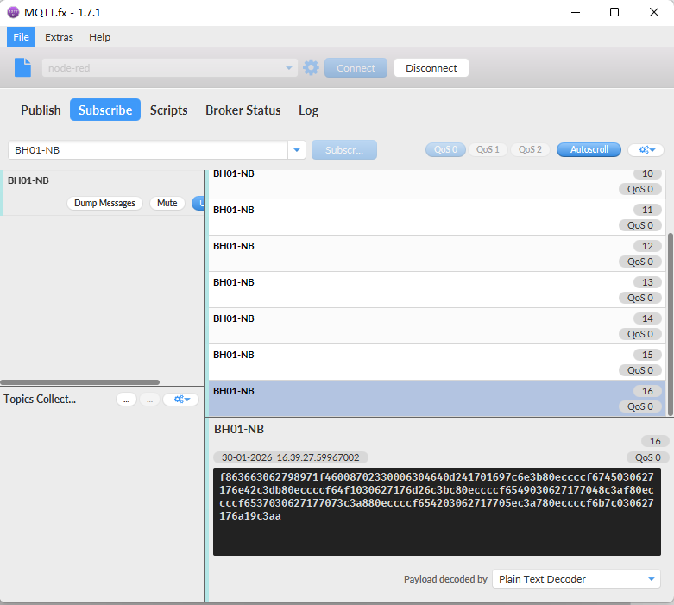Open the Help menu

100,37
